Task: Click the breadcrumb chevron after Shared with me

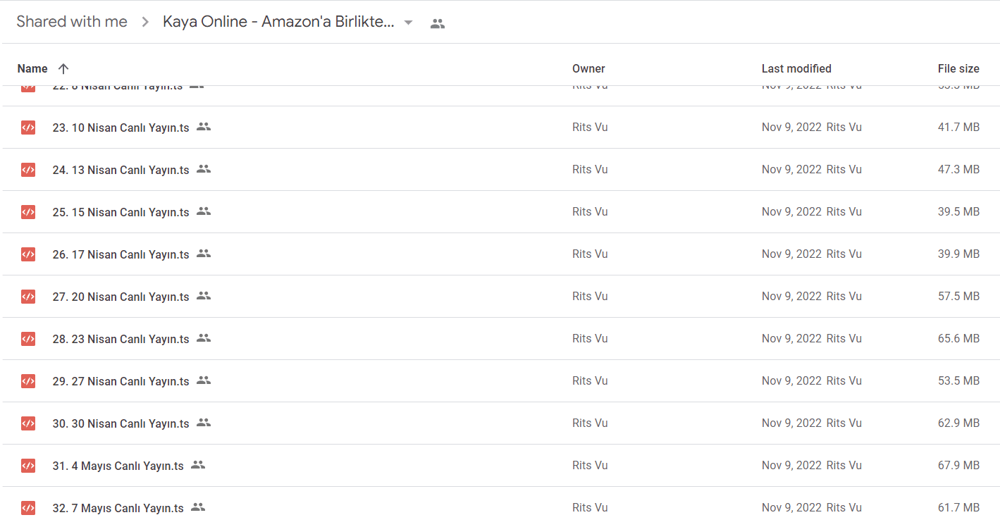Action: coord(145,22)
